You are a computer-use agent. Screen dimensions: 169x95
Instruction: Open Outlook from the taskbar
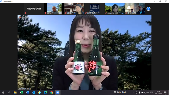33,93
